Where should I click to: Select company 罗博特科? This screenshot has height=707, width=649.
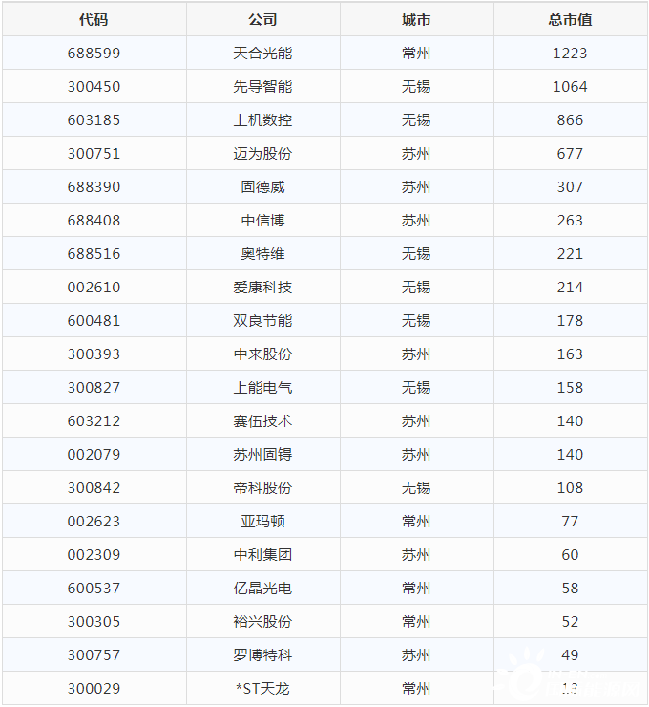pyautogui.click(x=263, y=654)
